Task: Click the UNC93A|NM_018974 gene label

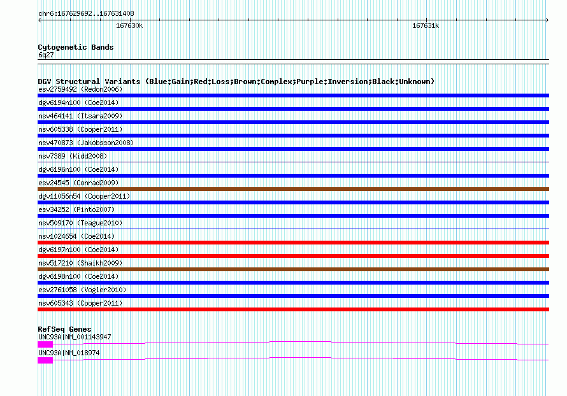Action: point(69,353)
